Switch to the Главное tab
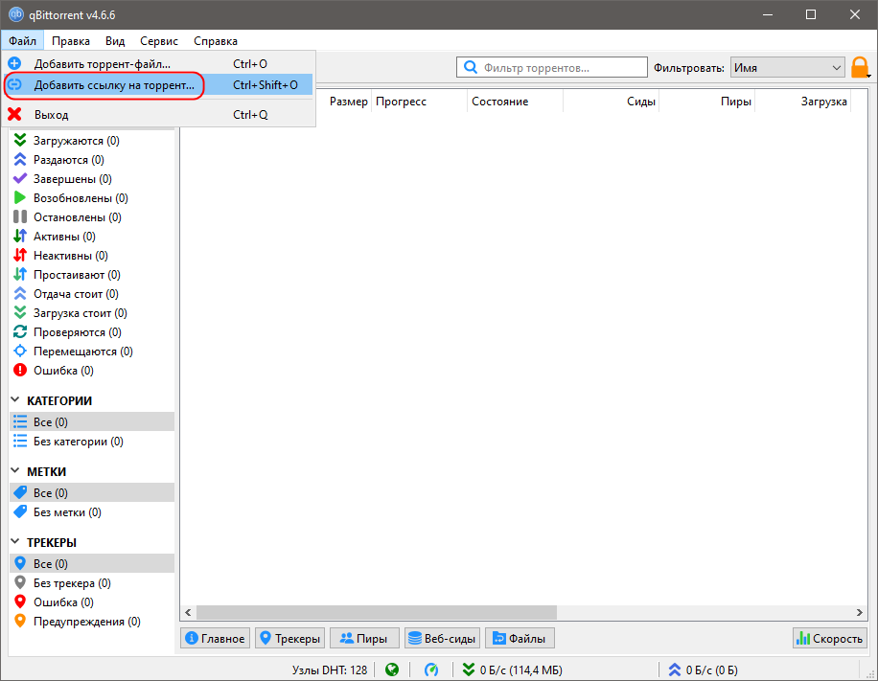Image resolution: width=878 pixels, height=681 pixels. point(216,638)
